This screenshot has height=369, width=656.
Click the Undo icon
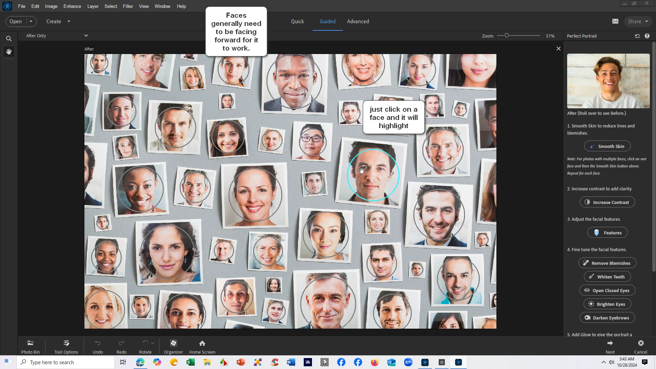point(98,343)
